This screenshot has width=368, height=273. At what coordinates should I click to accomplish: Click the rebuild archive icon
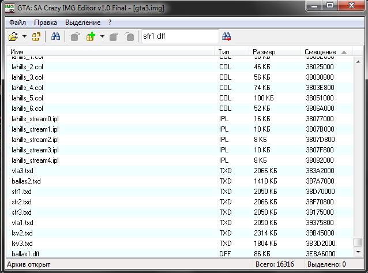point(36,37)
